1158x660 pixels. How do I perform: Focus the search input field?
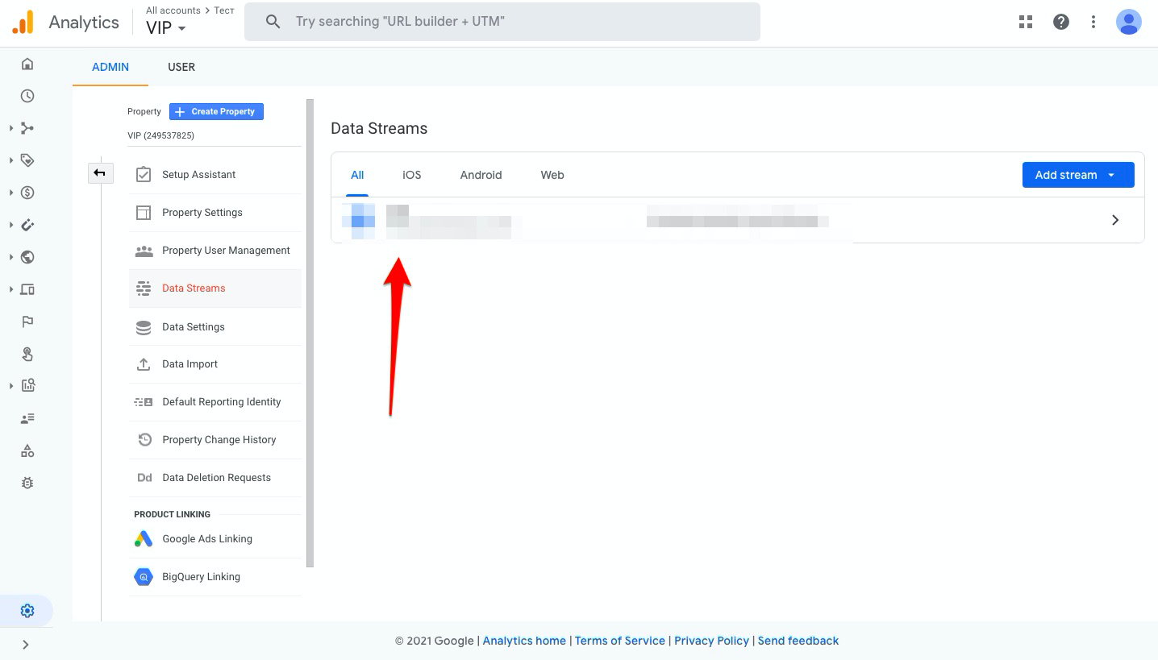coord(502,22)
